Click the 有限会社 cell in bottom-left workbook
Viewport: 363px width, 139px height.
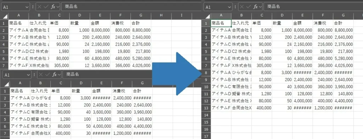(x=40, y=112)
